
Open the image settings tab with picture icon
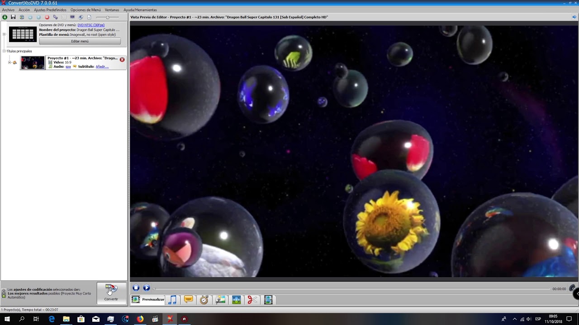coord(220,300)
